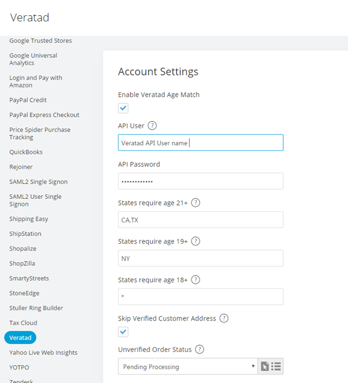
Task: Open ShipStation settings
Action: click(x=25, y=234)
